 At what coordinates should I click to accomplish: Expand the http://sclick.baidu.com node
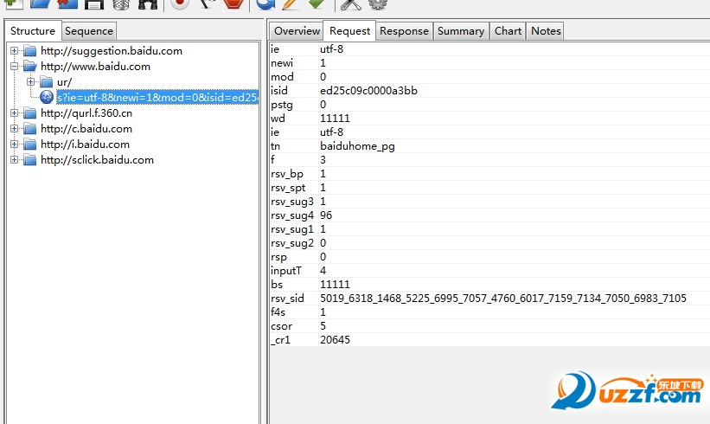(14, 160)
